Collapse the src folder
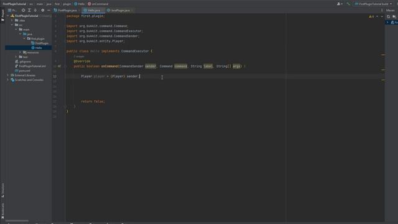 [12, 25]
